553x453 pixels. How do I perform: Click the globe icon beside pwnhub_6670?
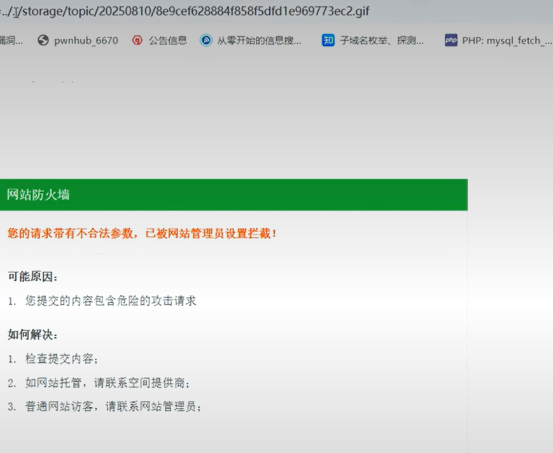[43, 40]
